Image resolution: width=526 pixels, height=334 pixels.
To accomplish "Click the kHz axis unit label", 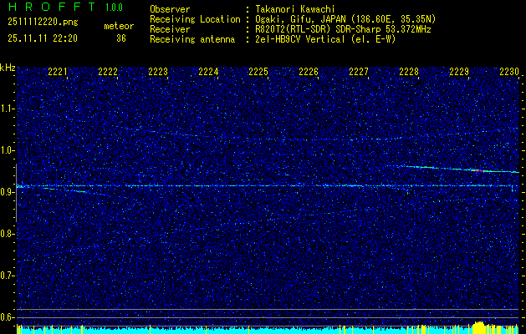I will 8,68.
